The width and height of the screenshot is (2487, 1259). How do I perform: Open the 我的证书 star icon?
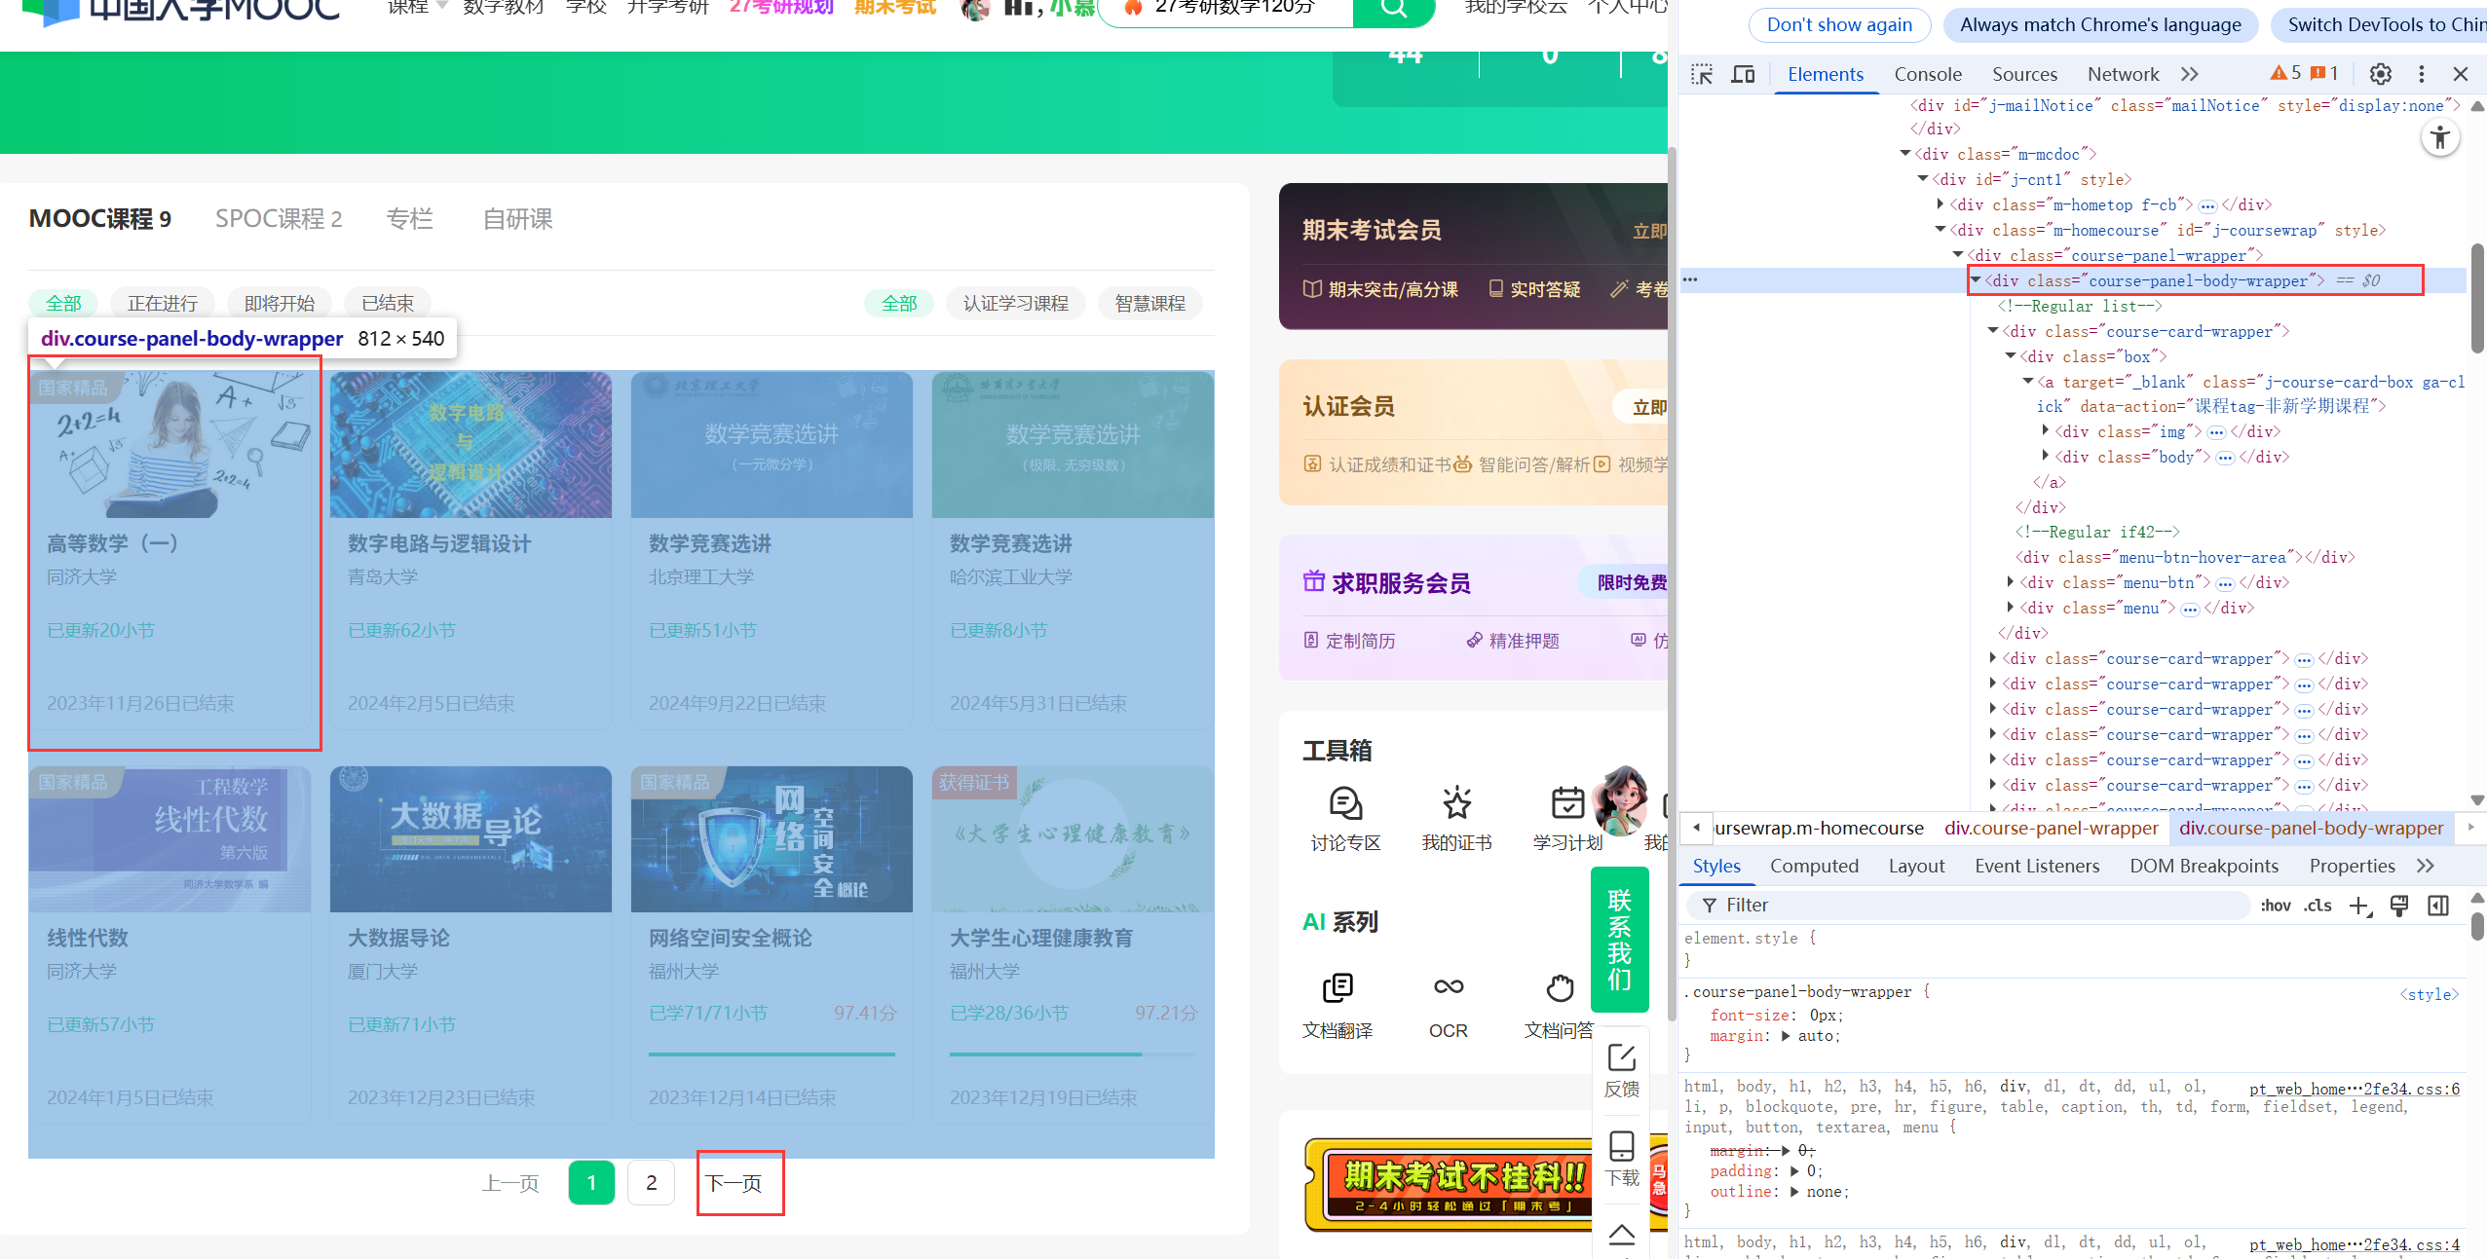[1456, 804]
